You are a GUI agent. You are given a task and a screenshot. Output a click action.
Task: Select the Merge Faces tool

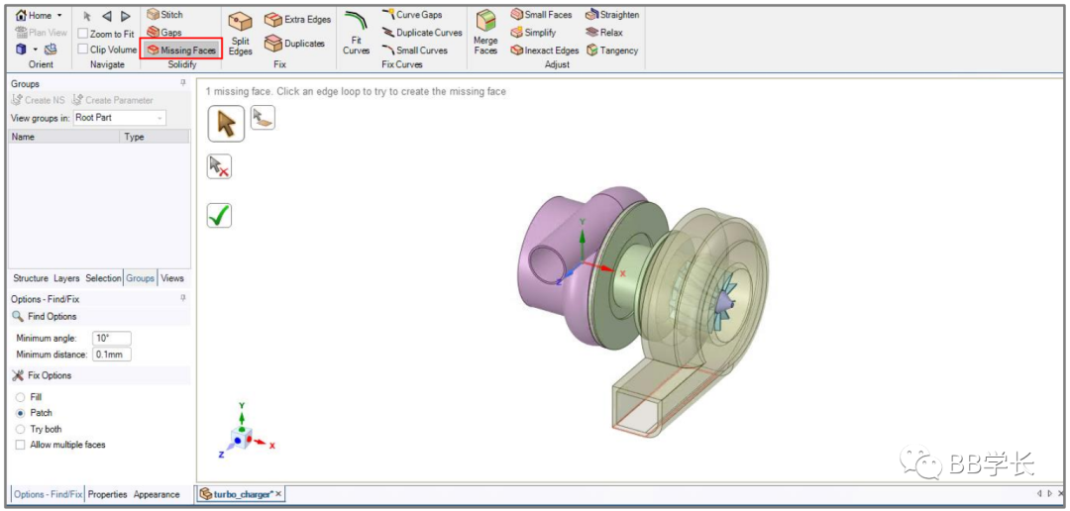pos(485,33)
